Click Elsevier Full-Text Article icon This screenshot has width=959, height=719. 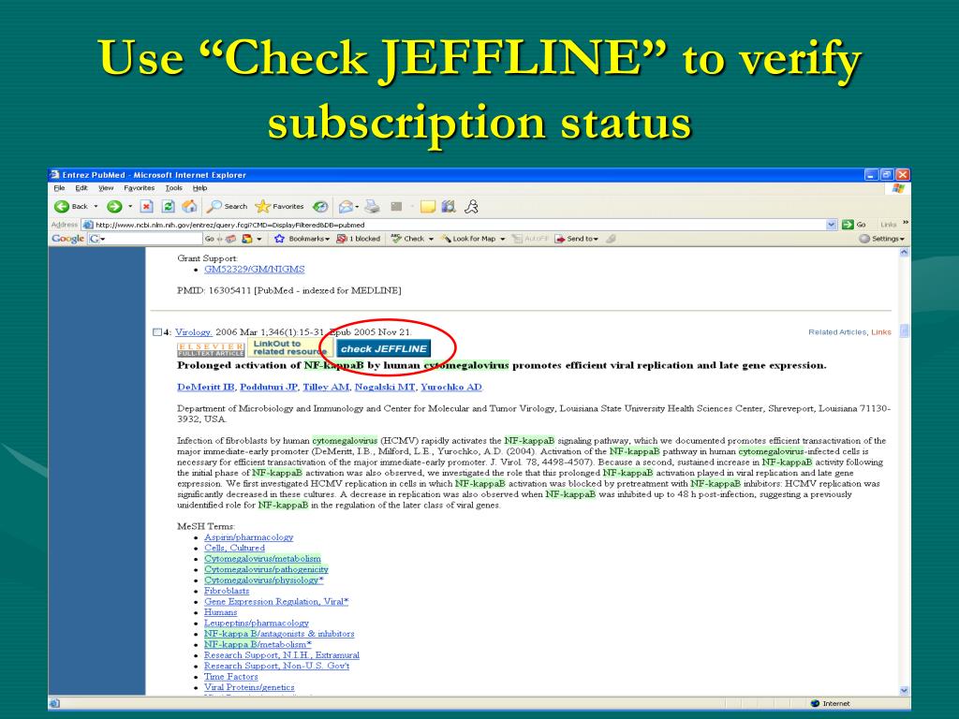211,350
